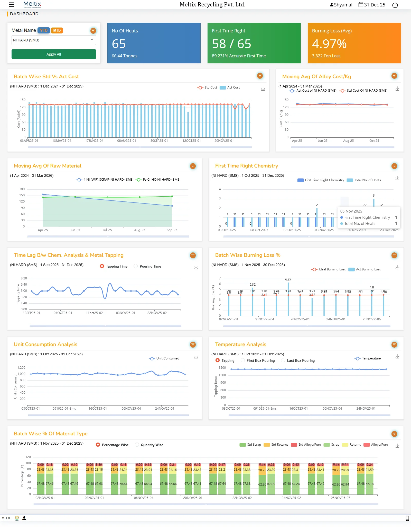The width and height of the screenshot is (411, 529).
Task: Expand the NI HARD (SMS) metal dropdown
Action: [x=54, y=40]
